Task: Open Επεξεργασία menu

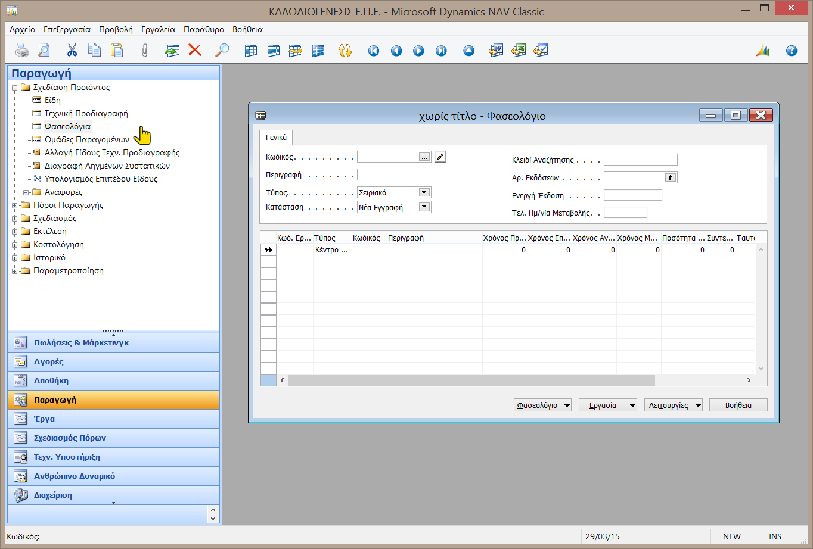Action: (67, 29)
